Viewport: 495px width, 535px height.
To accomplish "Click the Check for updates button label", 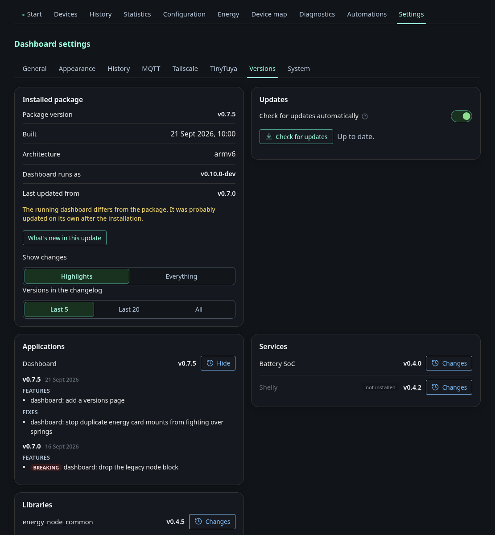I will click(x=301, y=137).
